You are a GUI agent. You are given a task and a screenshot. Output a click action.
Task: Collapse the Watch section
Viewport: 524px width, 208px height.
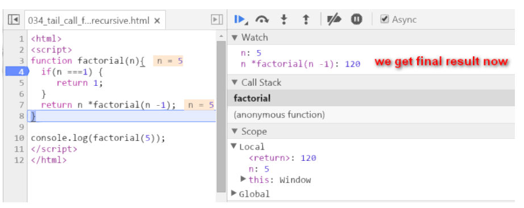click(235, 38)
